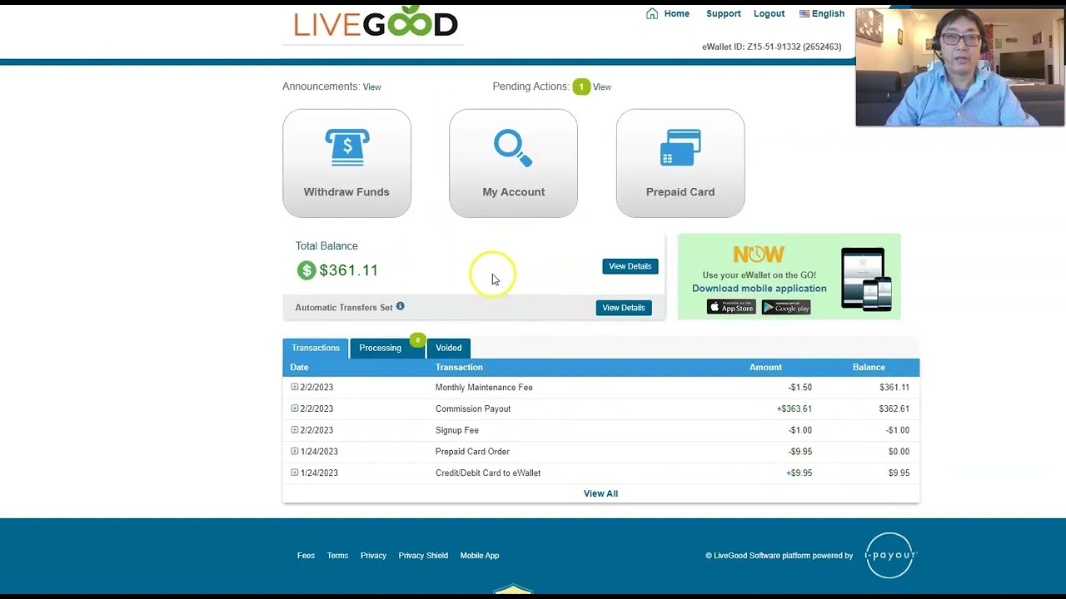The height and width of the screenshot is (599, 1066).
Task: Click the i-payout logo in footer
Action: (890, 555)
